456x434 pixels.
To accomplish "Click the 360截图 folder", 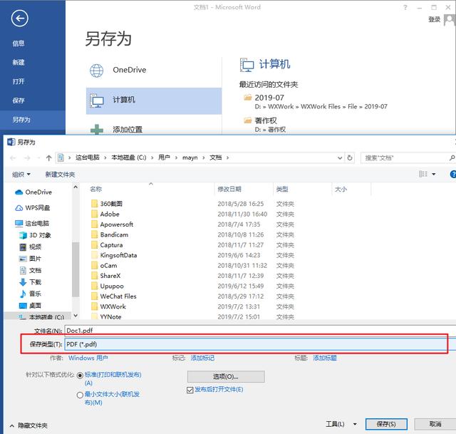I will (107, 204).
